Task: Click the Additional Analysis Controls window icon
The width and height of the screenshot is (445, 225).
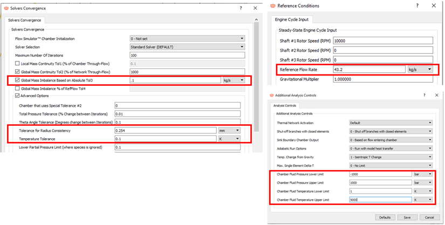Action: pos(270,95)
